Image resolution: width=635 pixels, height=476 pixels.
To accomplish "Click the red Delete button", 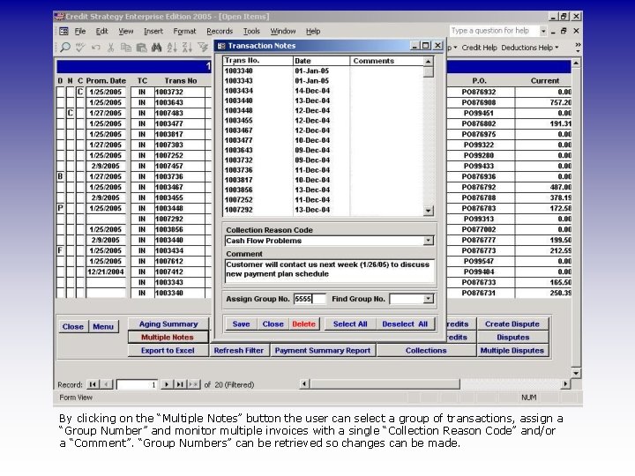I will click(x=303, y=324).
